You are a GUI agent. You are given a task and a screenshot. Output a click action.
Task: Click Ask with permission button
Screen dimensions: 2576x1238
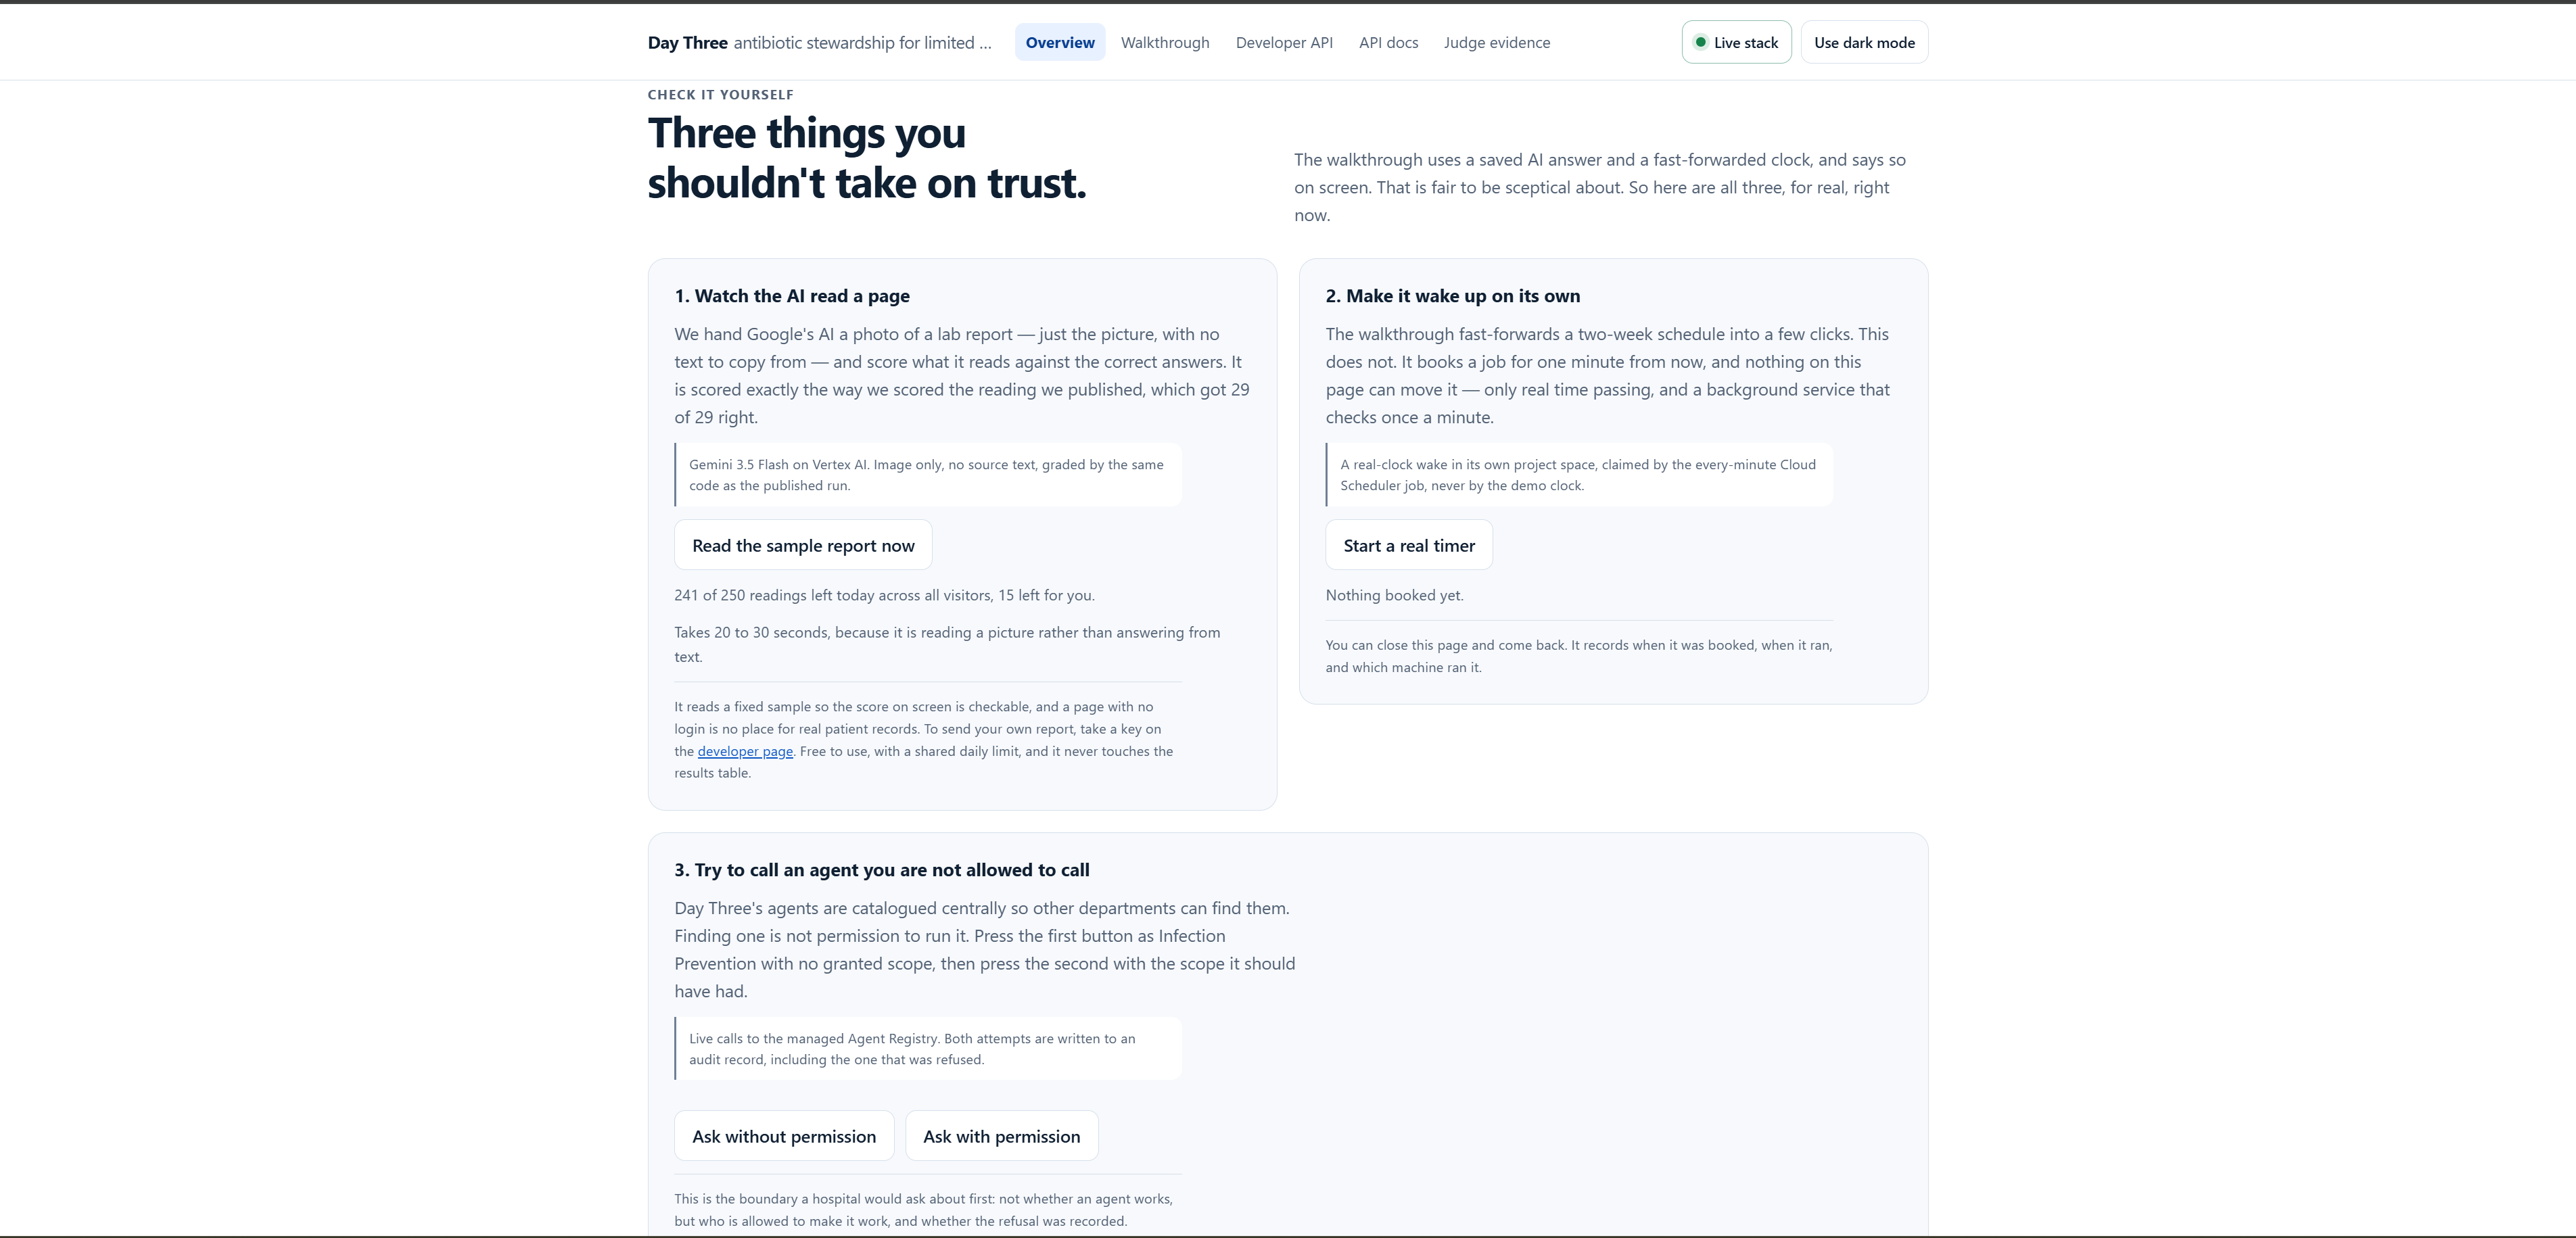tap(1001, 1136)
